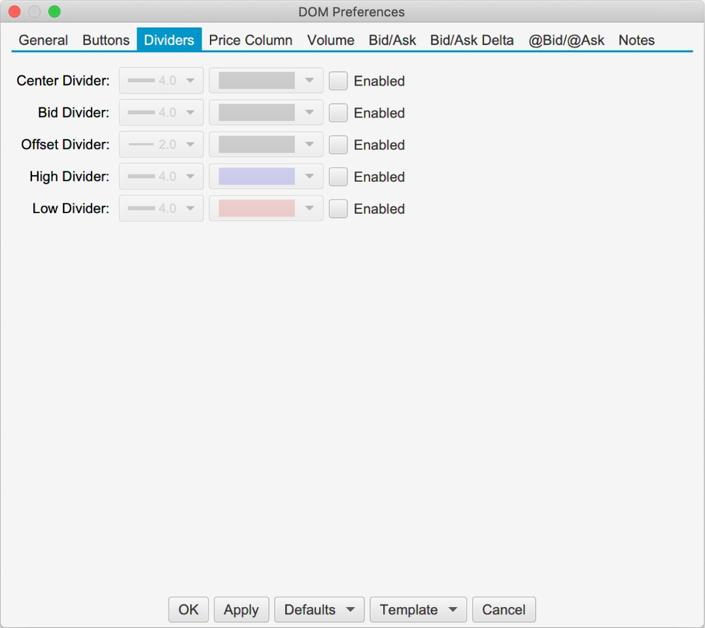Screen dimensions: 705x628
Task: Close the DOM Preferences window
Action: point(15,12)
